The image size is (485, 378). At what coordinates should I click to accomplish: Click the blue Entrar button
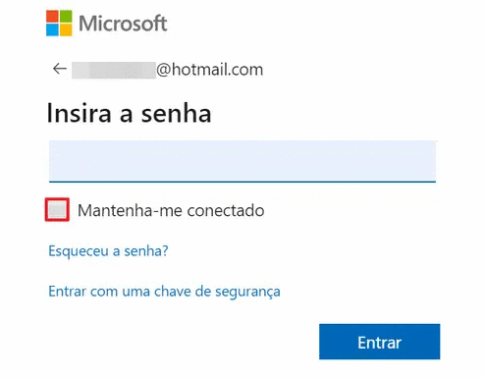point(380,342)
